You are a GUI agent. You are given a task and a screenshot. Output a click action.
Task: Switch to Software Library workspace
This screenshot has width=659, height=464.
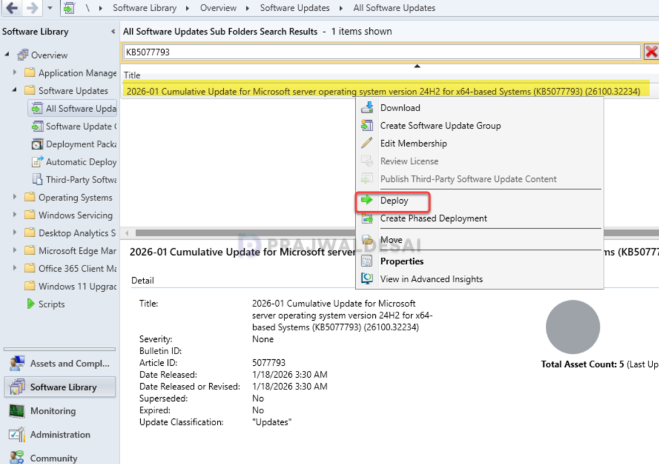click(x=60, y=387)
